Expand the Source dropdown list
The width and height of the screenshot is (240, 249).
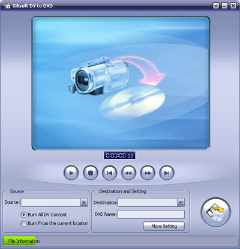point(84,203)
